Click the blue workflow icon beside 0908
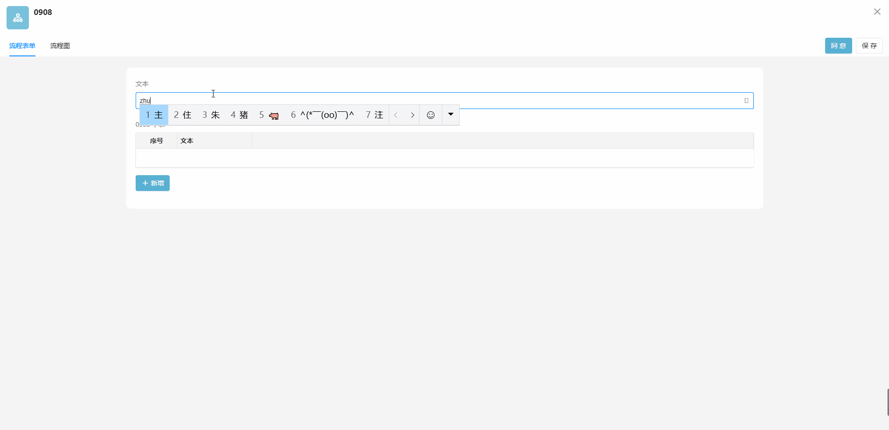 (18, 18)
